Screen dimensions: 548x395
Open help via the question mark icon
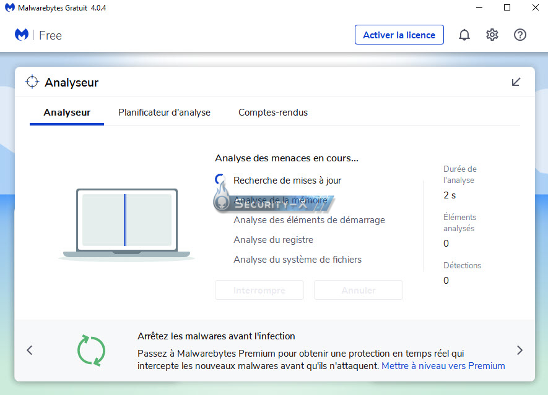coord(520,35)
